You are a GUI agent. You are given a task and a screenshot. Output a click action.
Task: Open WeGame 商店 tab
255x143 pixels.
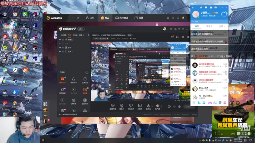(105, 18)
